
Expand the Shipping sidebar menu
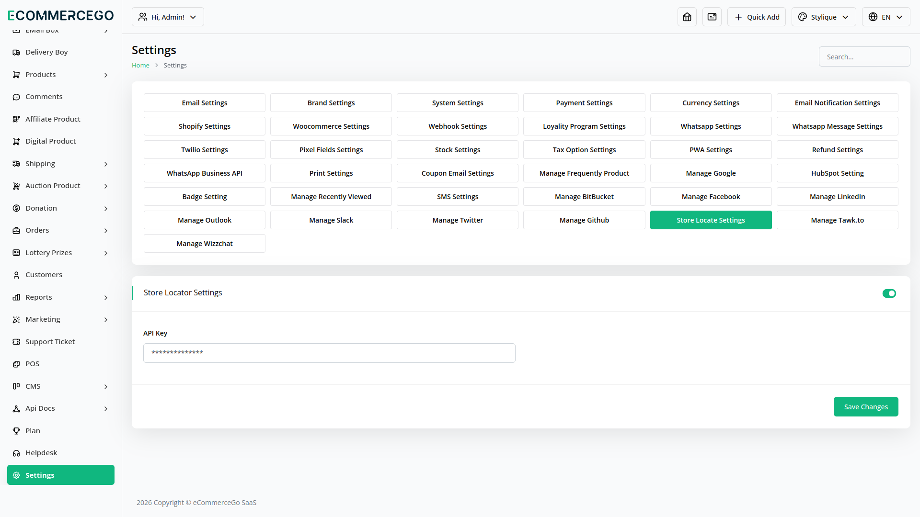pos(61,164)
